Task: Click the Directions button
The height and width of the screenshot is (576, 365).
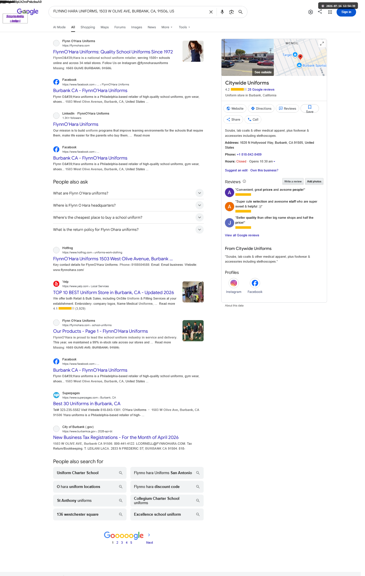Action: [261, 109]
